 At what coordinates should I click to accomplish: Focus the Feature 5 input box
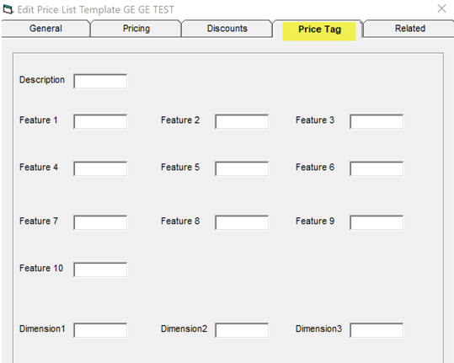[242, 168]
